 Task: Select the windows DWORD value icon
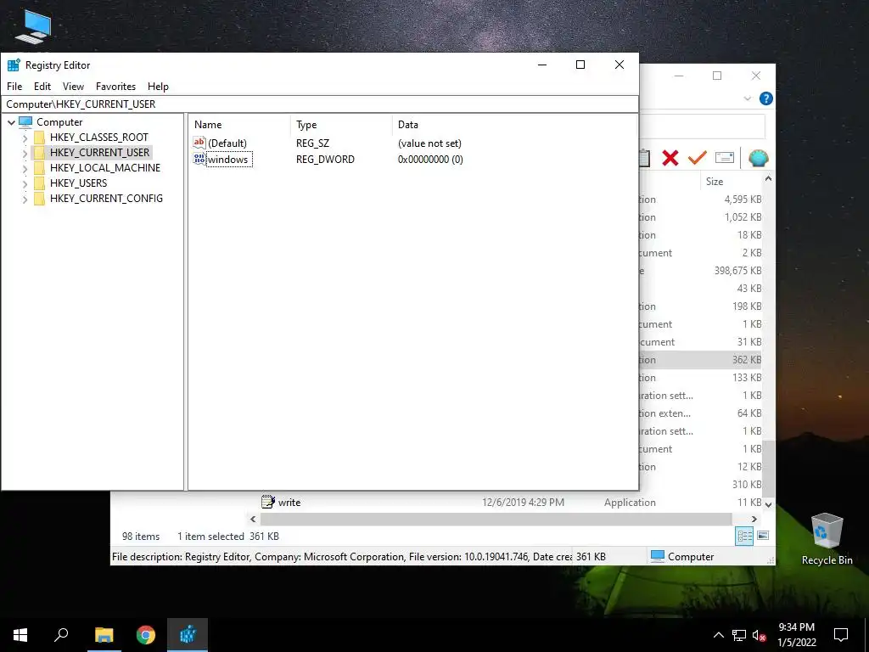[199, 159]
